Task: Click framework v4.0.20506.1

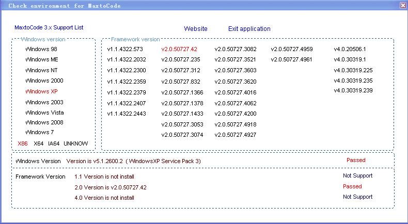Action: [x=350, y=49]
